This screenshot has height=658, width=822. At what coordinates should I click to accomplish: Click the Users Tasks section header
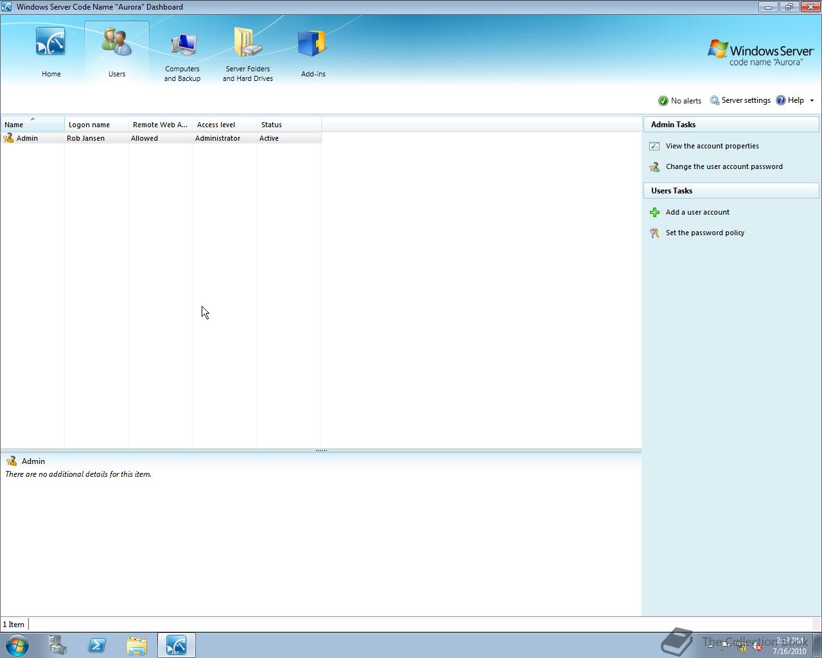(731, 191)
